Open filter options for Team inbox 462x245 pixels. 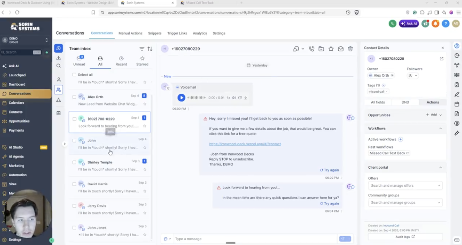[142, 49]
